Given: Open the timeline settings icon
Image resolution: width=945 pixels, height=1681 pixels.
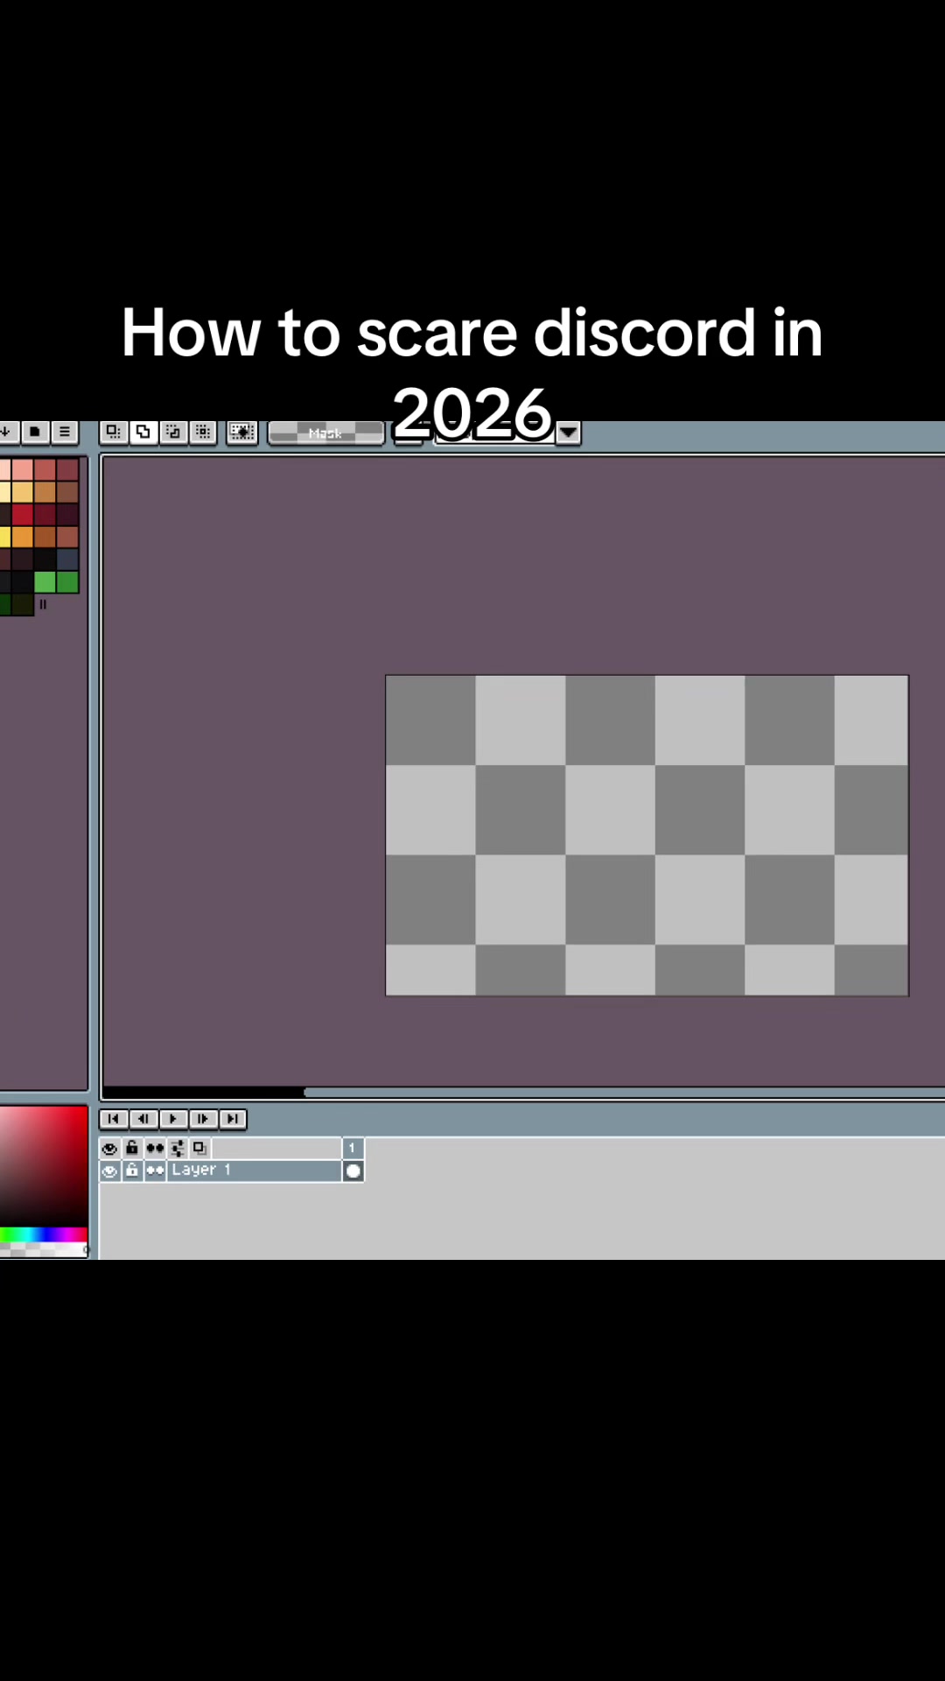Looking at the screenshot, I should coord(178,1148).
